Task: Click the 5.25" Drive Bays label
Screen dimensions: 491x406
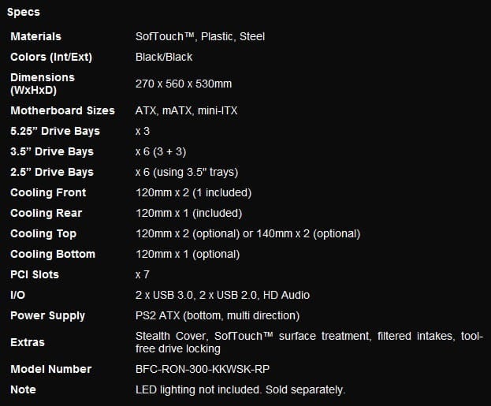Action: point(55,131)
